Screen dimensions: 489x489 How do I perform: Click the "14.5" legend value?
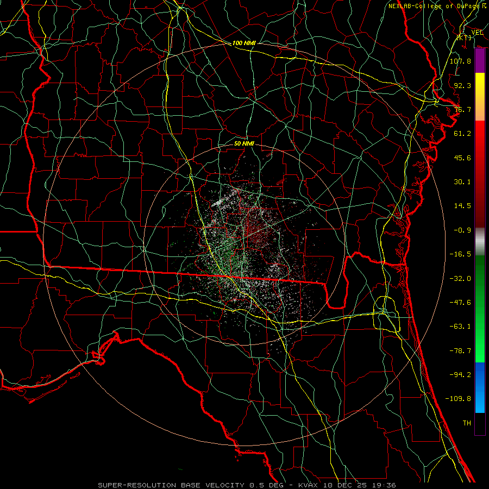tap(462, 206)
